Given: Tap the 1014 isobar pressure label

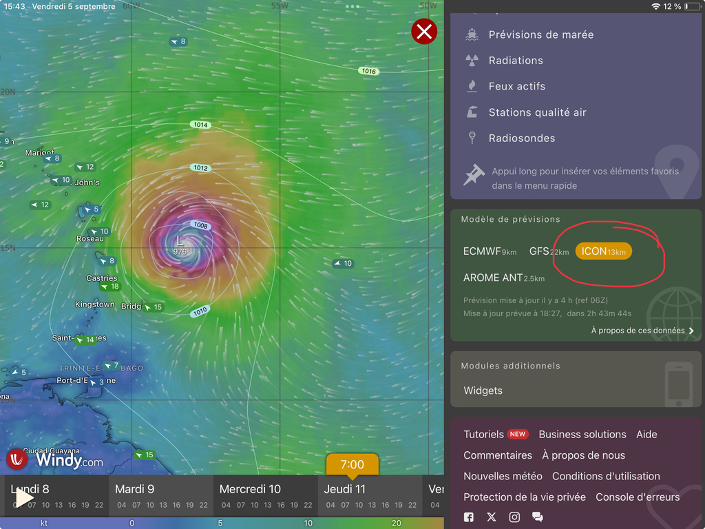Looking at the screenshot, I should click(x=200, y=125).
